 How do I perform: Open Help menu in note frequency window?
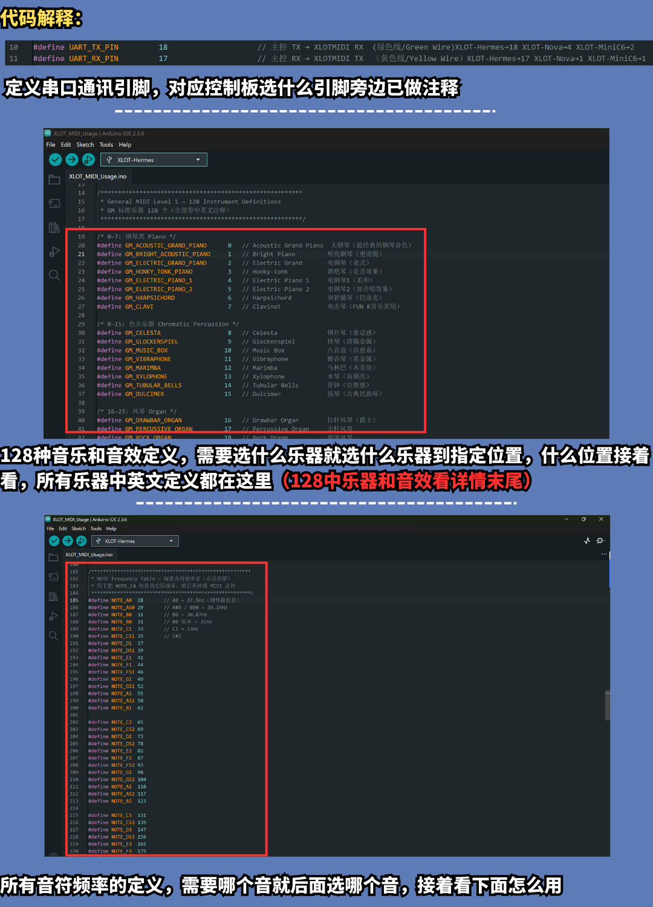pyautogui.click(x=111, y=528)
